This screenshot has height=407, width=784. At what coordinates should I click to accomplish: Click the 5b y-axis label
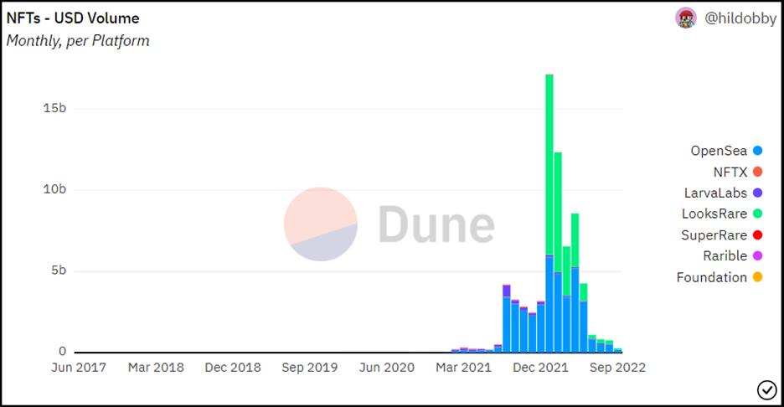click(59, 270)
